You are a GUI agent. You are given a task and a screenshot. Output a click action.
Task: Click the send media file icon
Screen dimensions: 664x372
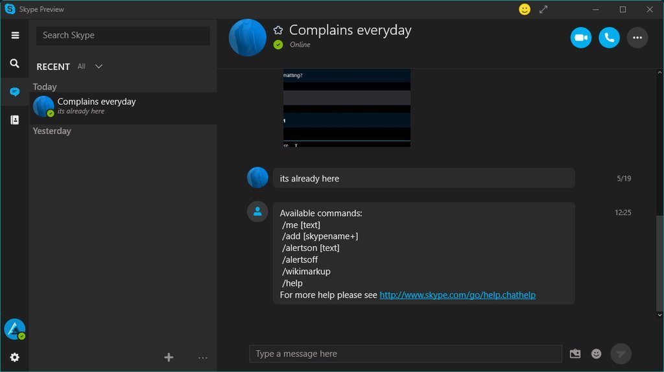pos(575,354)
